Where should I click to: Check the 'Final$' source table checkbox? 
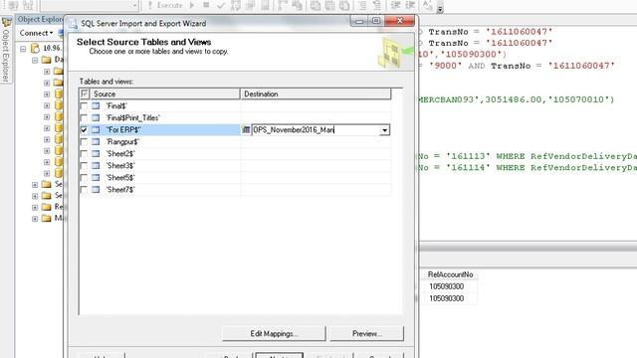tap(84, 106)
